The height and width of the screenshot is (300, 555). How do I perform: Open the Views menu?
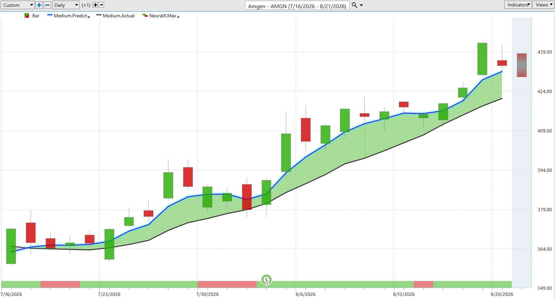coord(543,5)
